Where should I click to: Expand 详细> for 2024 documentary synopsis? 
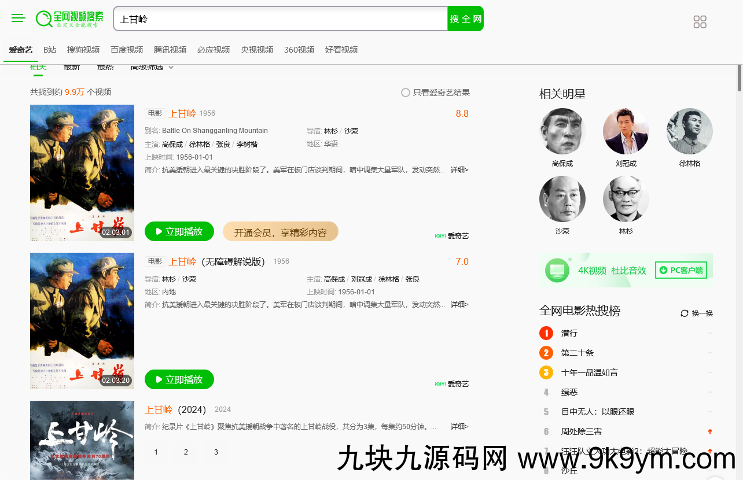coord(459,427)
